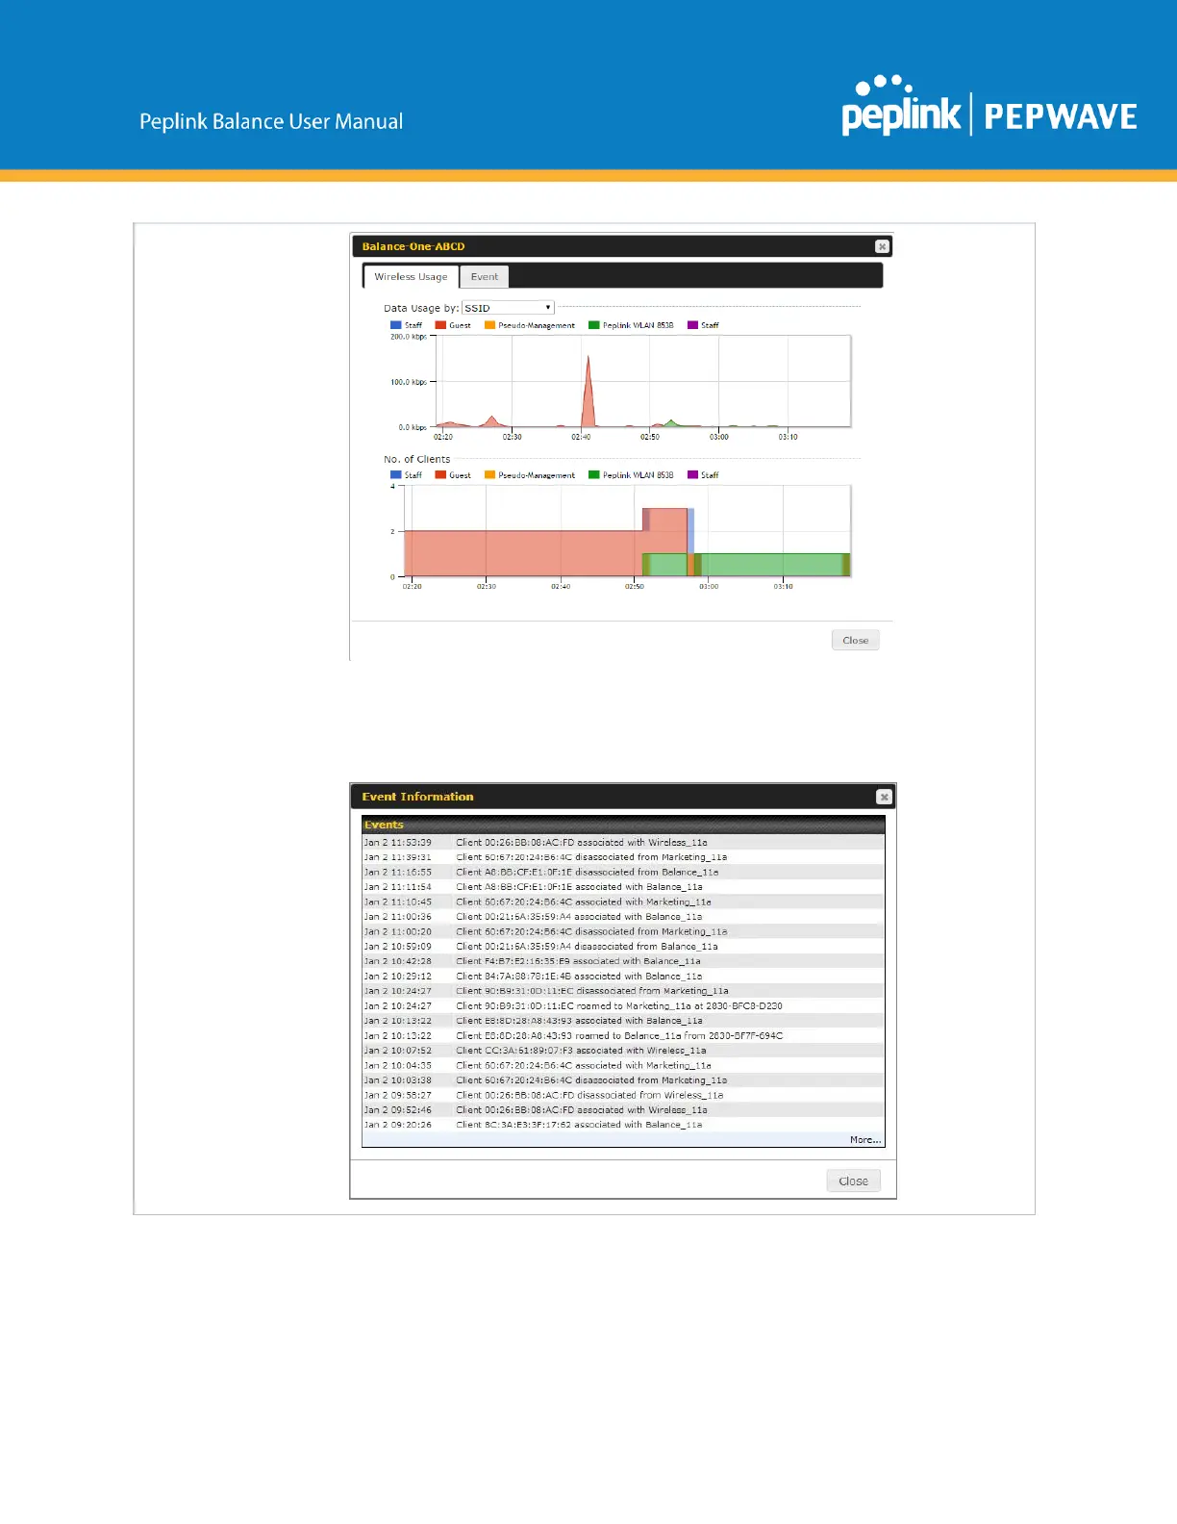Select the Jan 2 11:00:36 event row

623,917
